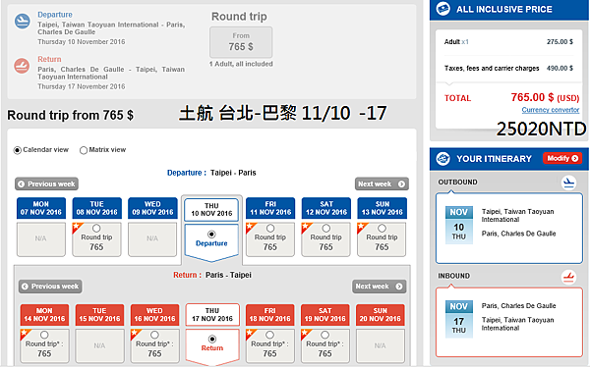The height and width of the screenshot is (367, 590).
Task: Click the Adult x1 fare line
Action: click(x=508, y=41)
